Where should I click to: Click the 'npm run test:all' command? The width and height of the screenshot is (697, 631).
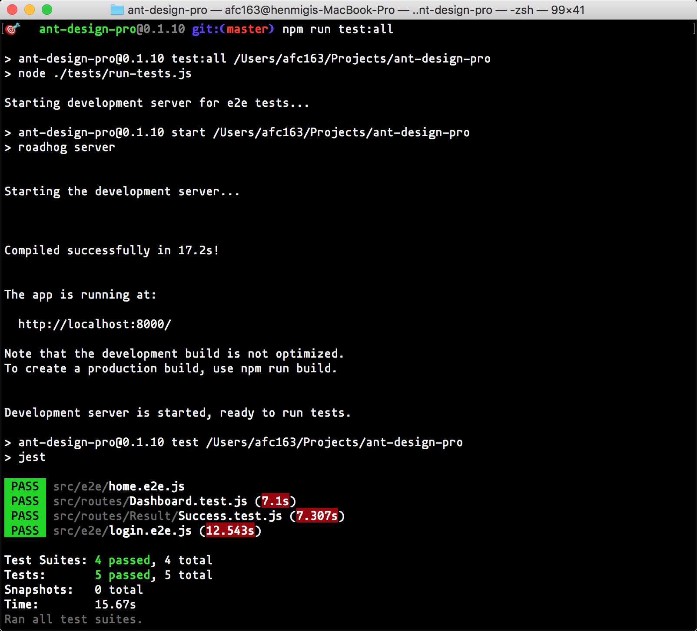(x=338, y=29)
